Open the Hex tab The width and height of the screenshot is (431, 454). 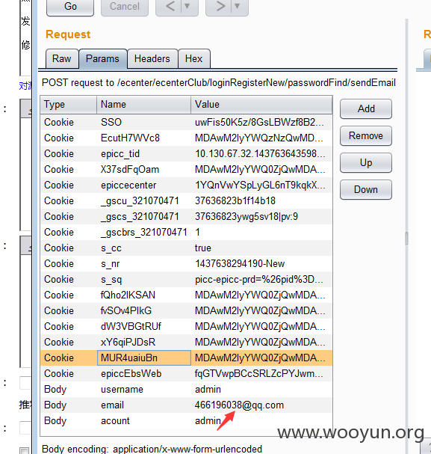tap(194, 59)
